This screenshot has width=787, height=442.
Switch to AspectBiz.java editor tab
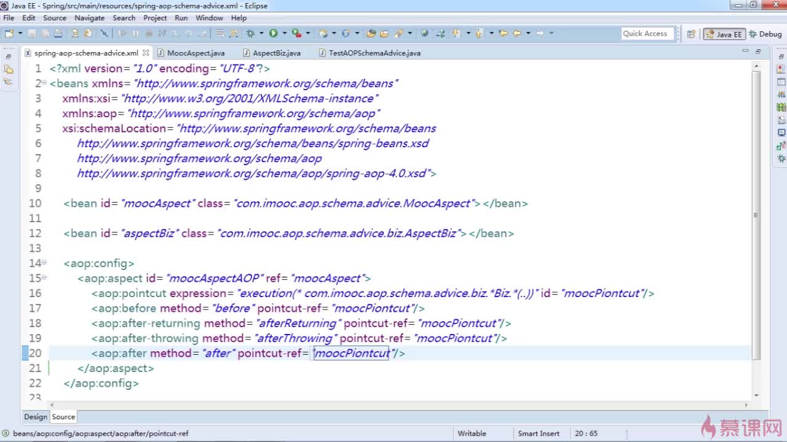pos(272,53)
